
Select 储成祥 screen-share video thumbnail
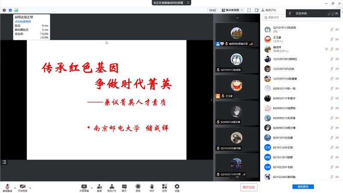click(x=237, y=35)
